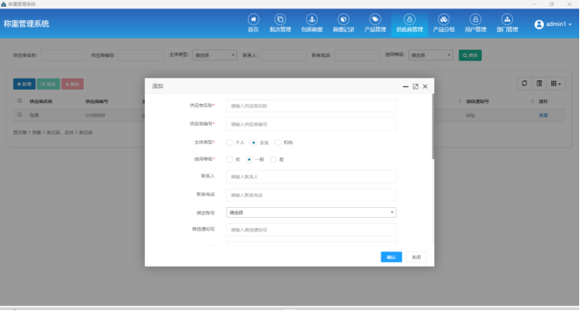Image resolution: width=580 pixels, height=311 pixels.
Task: Focus the 供应商编号 input in dialog
Action: coord(311,124)
